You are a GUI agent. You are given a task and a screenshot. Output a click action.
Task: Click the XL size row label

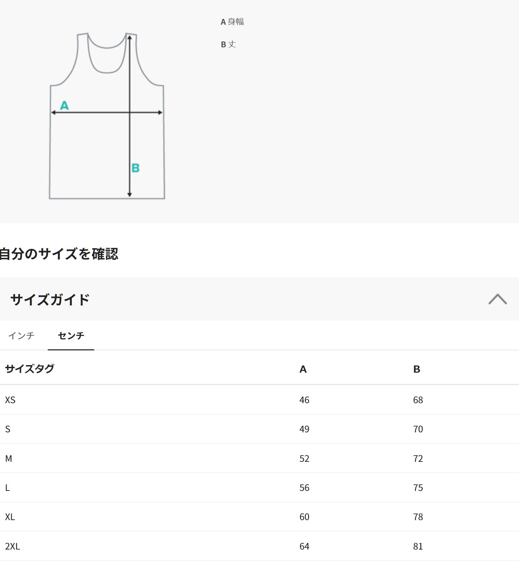tap(10, 517)
